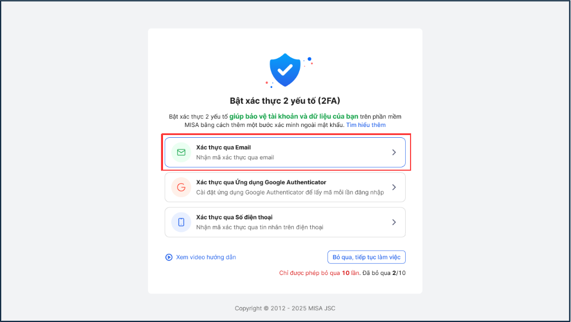Click the Google Authenticator install description text
Image resolution: width=571 pixels, height=322 pixels.
(290, 192)
